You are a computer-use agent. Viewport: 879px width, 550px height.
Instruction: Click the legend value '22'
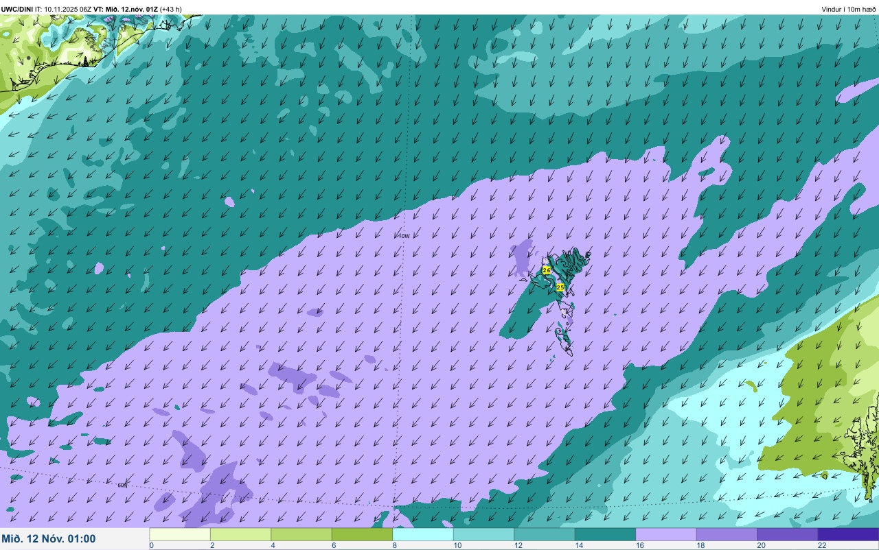click(x=822, y=546)
